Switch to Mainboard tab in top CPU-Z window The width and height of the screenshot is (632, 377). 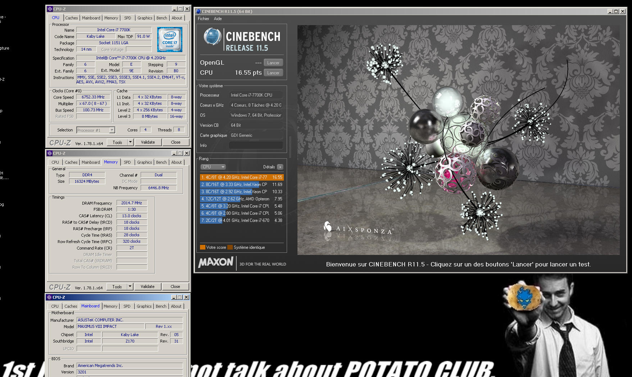[91, 18]
